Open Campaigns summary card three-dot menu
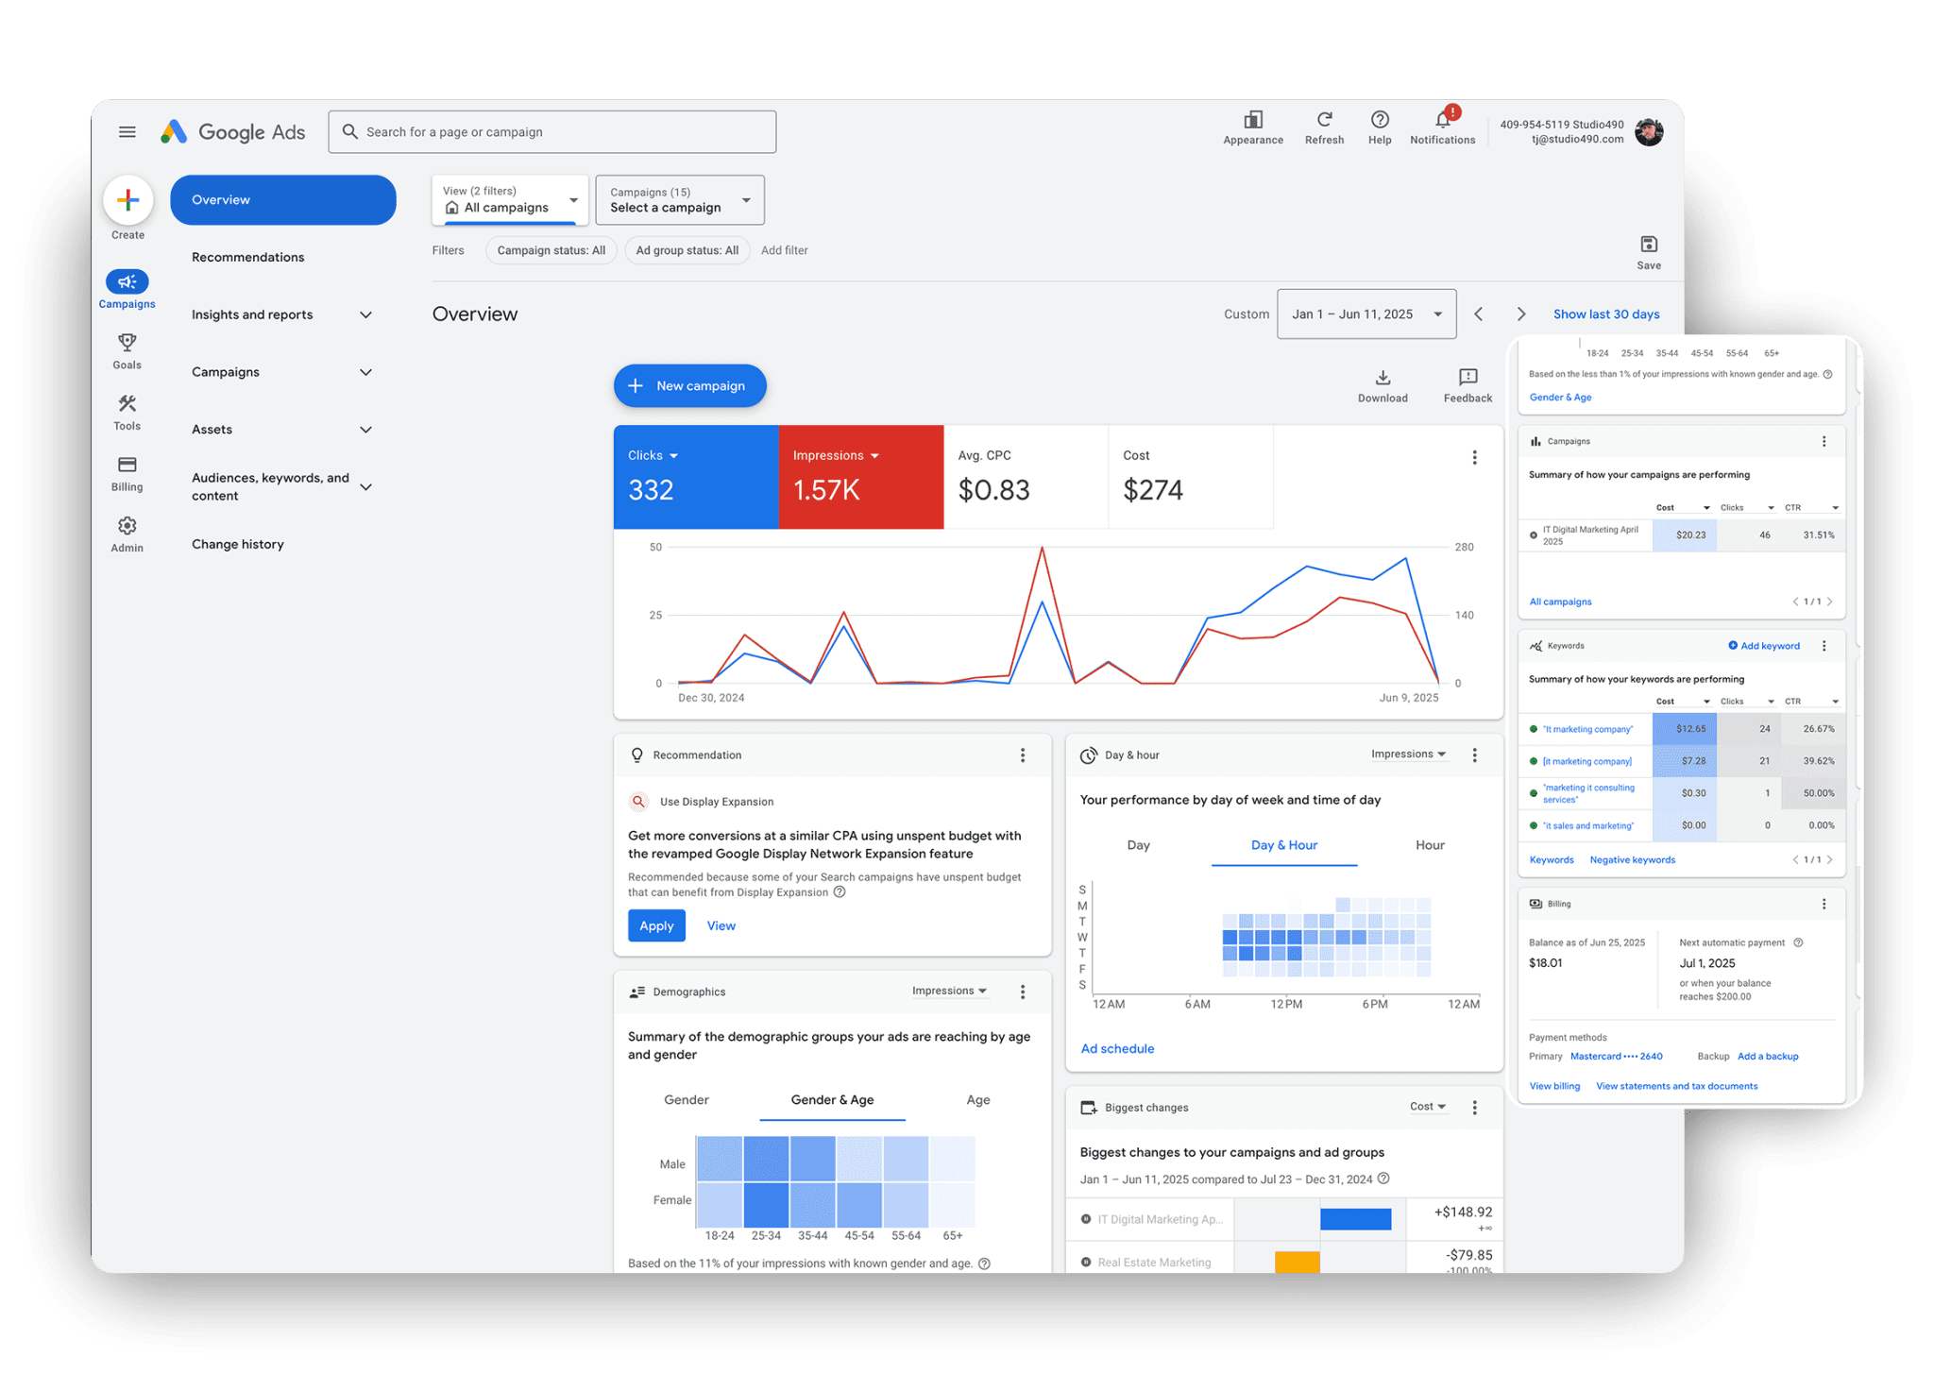This screenshot has height=1374, width=1934. (1824, 441)
